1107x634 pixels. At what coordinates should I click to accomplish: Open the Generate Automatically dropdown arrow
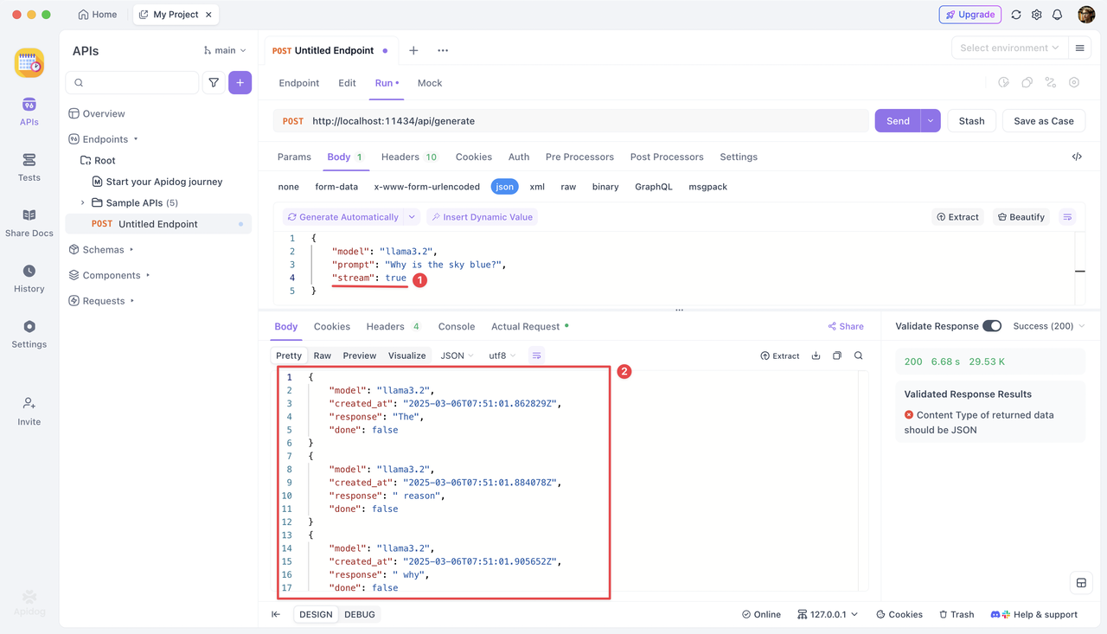(412, 217)
